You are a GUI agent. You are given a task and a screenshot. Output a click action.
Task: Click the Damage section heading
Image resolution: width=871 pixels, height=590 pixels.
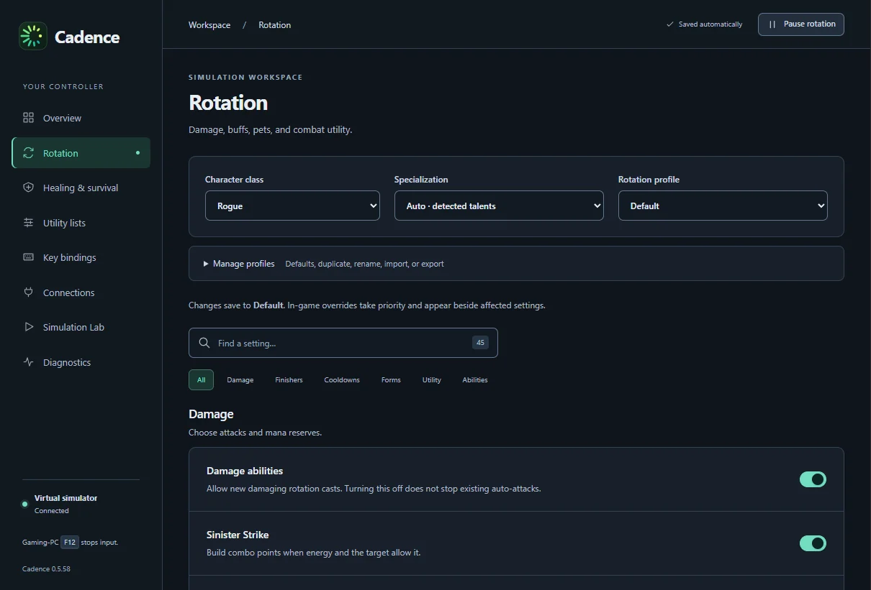pos(211,414)
